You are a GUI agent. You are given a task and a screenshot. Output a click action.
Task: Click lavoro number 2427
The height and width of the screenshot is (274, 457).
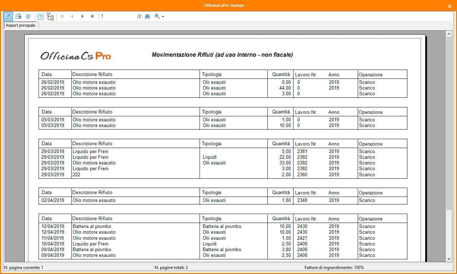[302, 238]
